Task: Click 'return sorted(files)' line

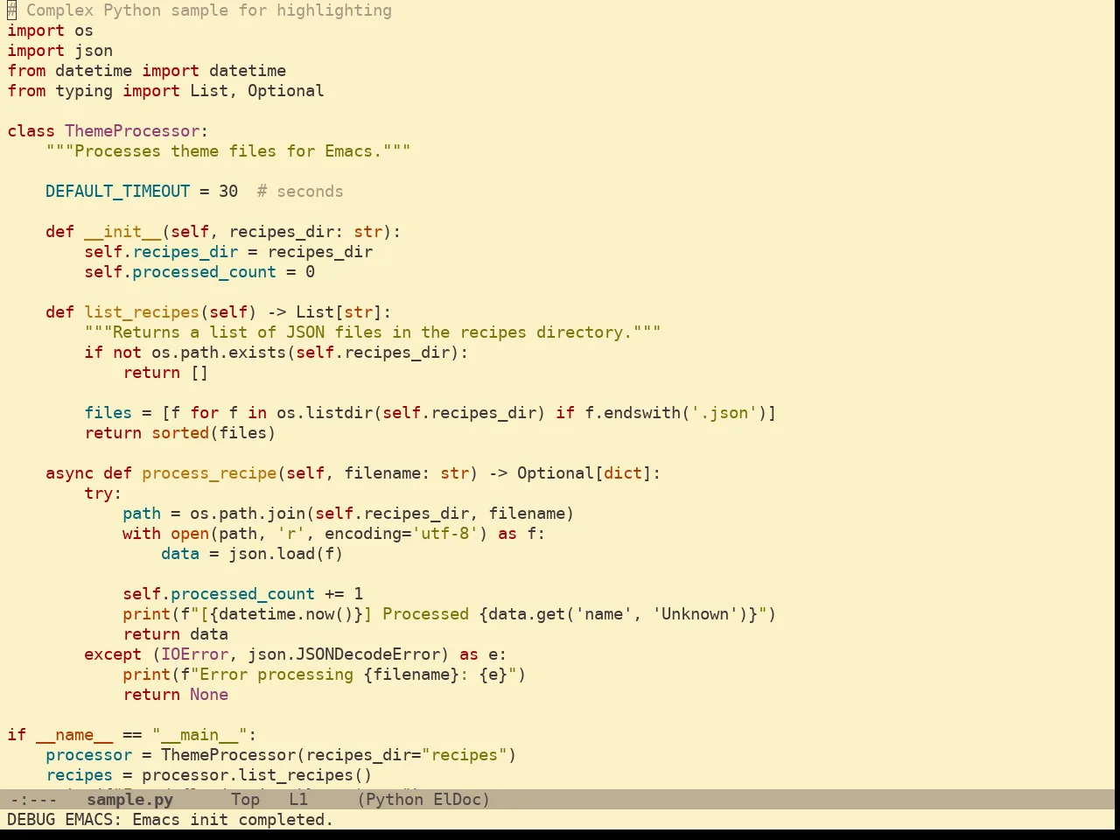Action: tap(180, 433)
